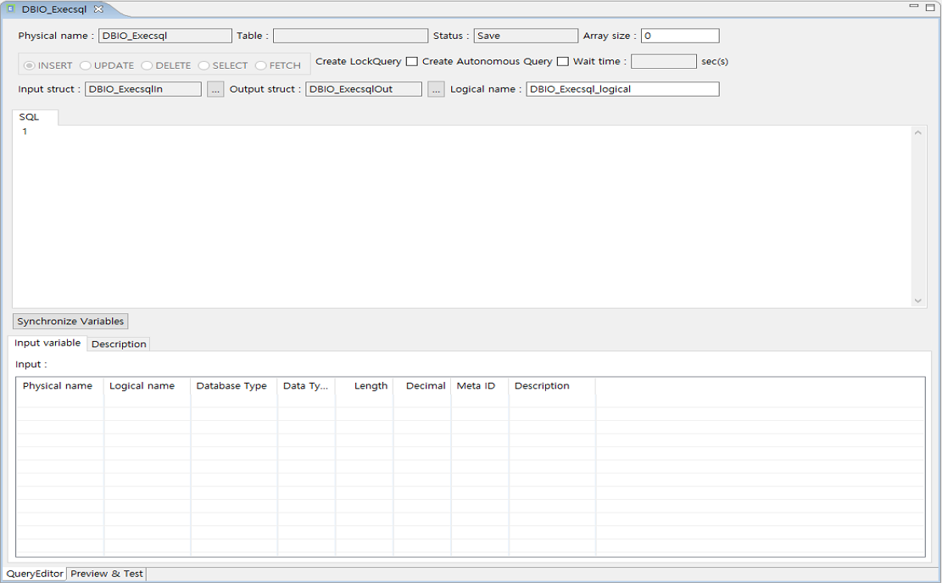The image size is (942, 583).
Task: Click the SQL editor scrollbar up arrow
Action: pos(918,132)
